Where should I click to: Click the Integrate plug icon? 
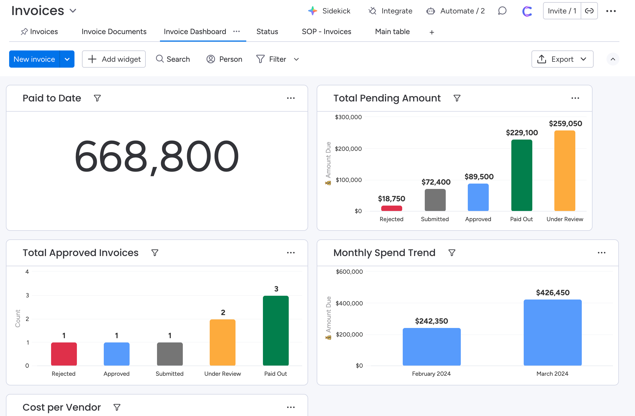(x=372, y=11)
